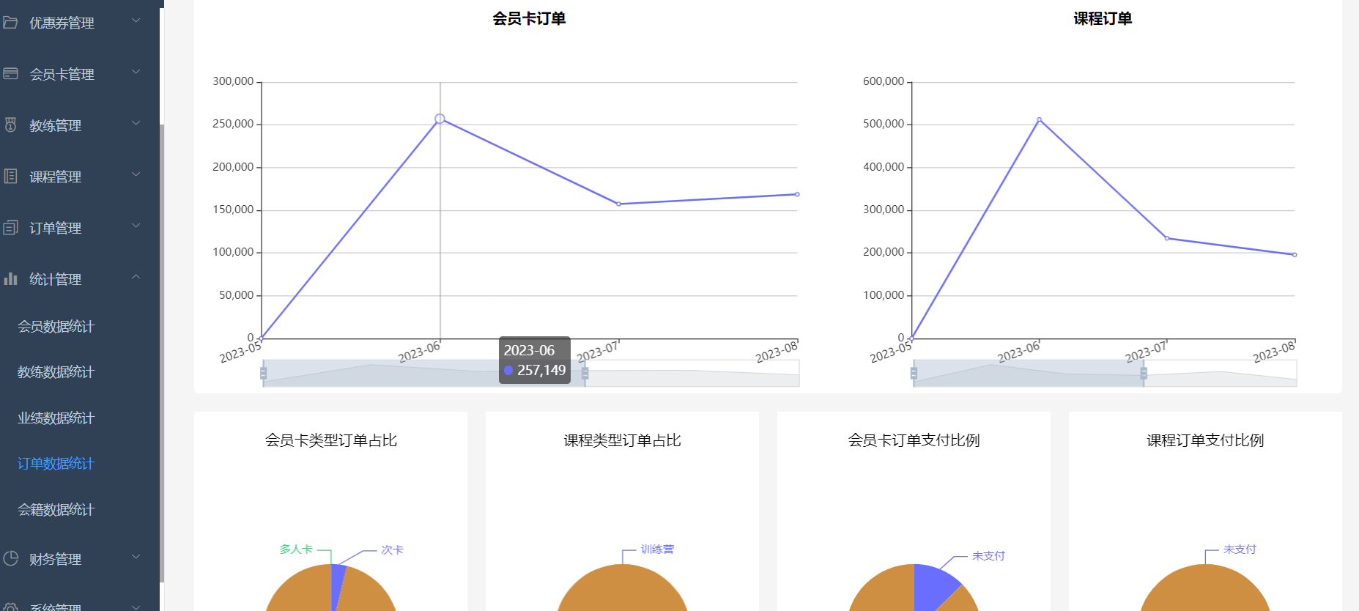The width and height of the screenshot is (1359, 611).
Task: Click the 2023-06 peak point in 课程订单 chart
Action: (x=1039, y=119)
